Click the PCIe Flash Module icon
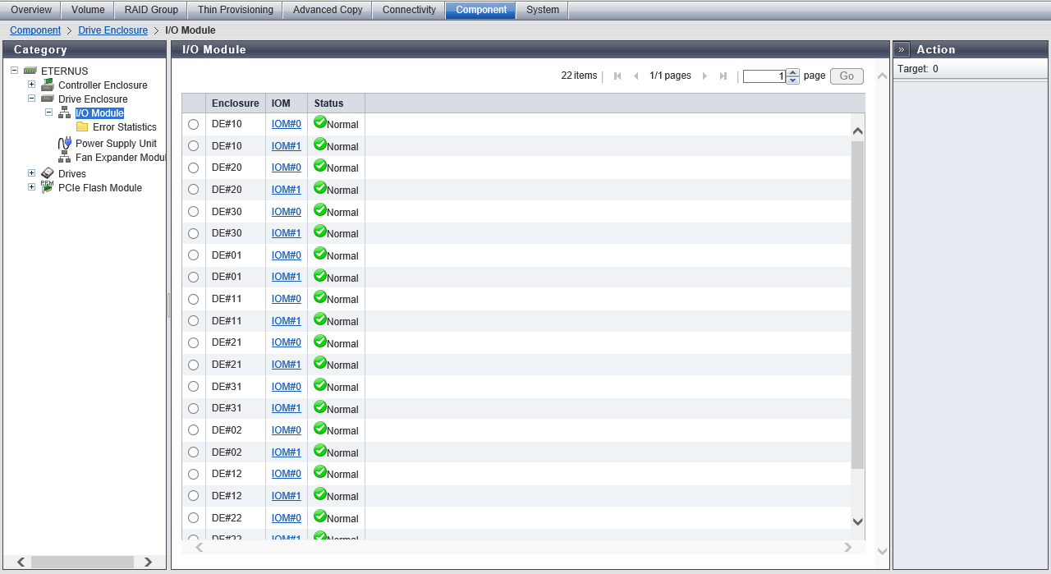Screen dimensions: 1051x574 pos(48,187)
